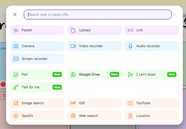The width and height of the screenshot is (186, 129).
Task: Click the Google Drive triangle icon
Action: point(73,74)
